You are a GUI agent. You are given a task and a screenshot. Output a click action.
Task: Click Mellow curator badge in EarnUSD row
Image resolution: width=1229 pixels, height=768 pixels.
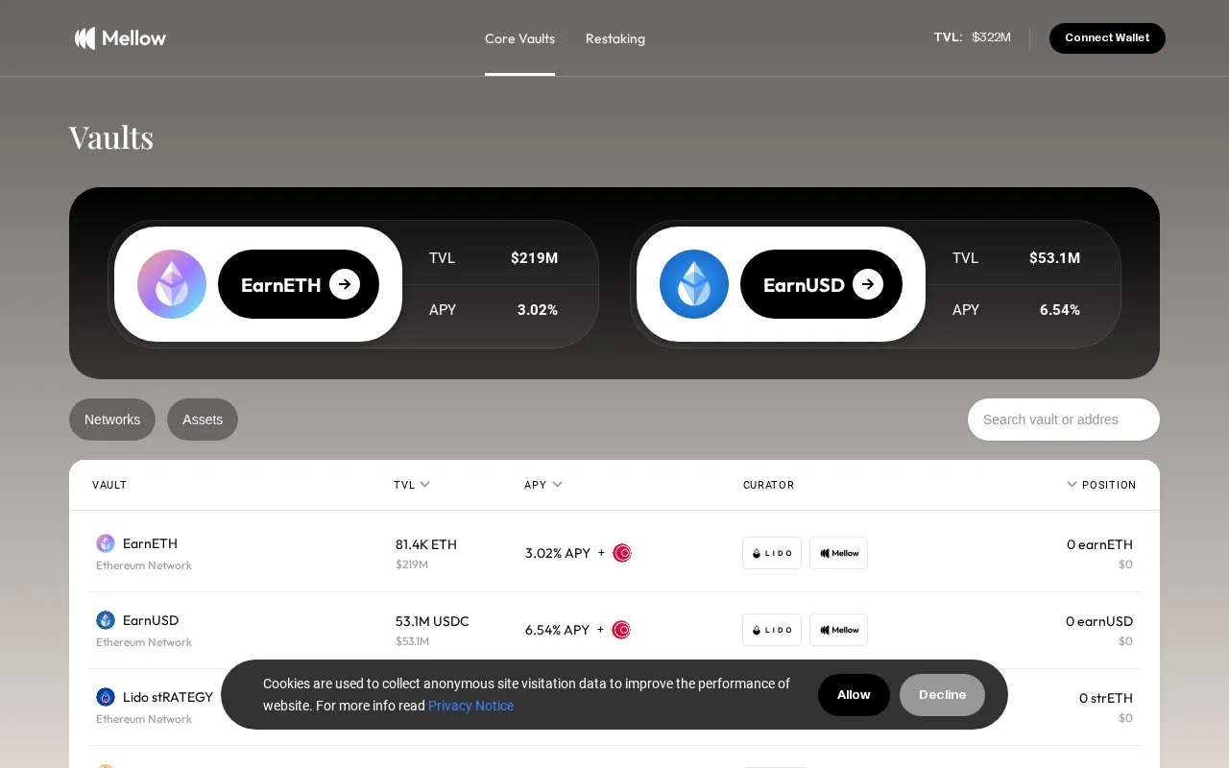click(838, 630)
